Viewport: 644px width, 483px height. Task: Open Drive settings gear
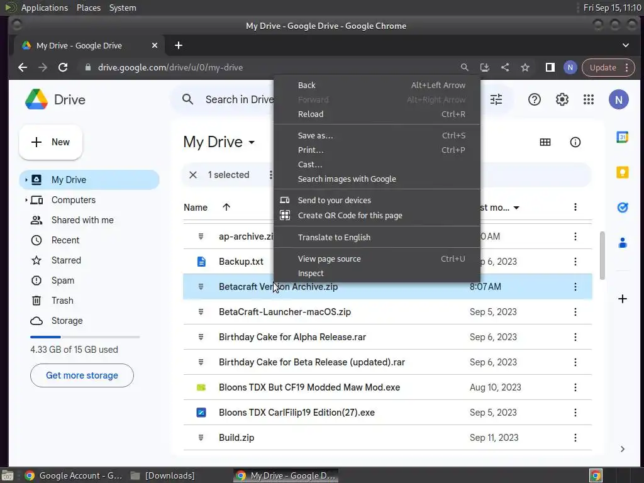[562, 99]
